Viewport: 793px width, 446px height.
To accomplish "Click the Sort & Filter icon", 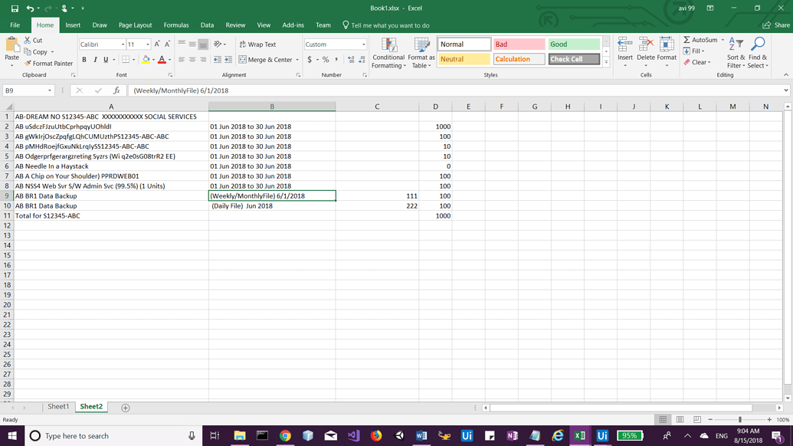I will pos(736,44).
